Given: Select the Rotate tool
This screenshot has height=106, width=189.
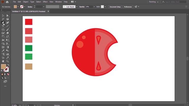Looking at the screenshot, I should point(3,37).
